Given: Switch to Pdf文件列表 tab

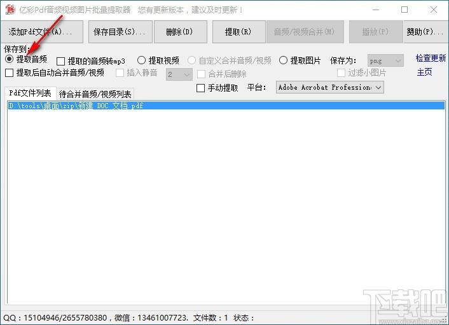Looking at the screenshot, I should click(30, 93).
